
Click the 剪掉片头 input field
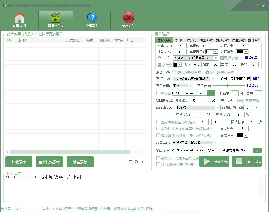point(198,115)
